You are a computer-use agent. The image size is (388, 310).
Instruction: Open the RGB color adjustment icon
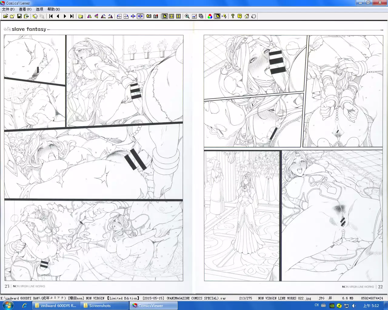[210, 16]
